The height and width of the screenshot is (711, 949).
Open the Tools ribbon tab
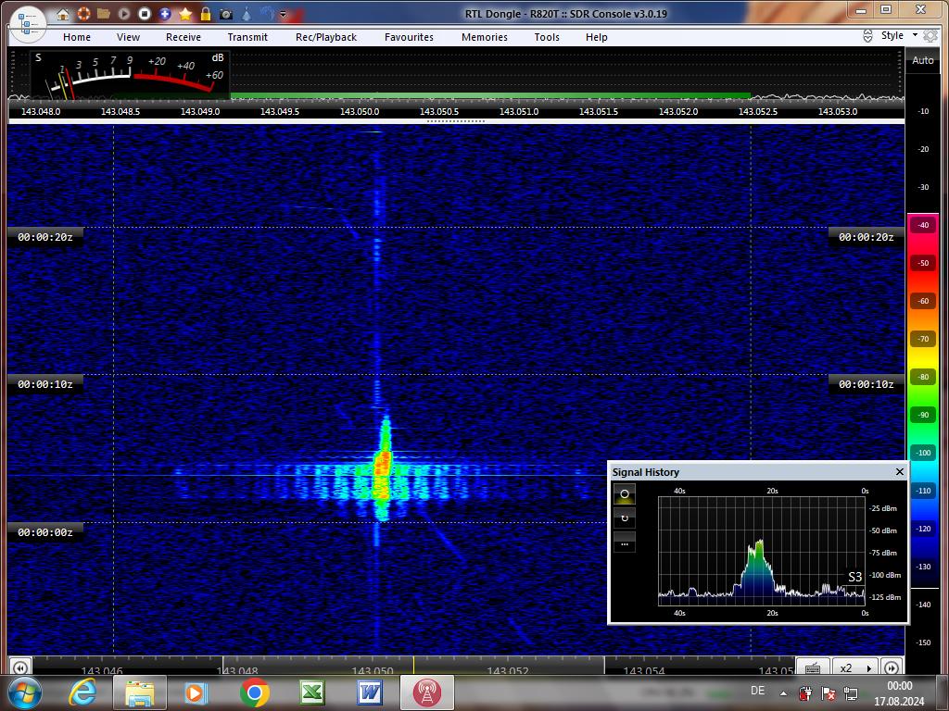pyautogui.click(x=547, y=37)
